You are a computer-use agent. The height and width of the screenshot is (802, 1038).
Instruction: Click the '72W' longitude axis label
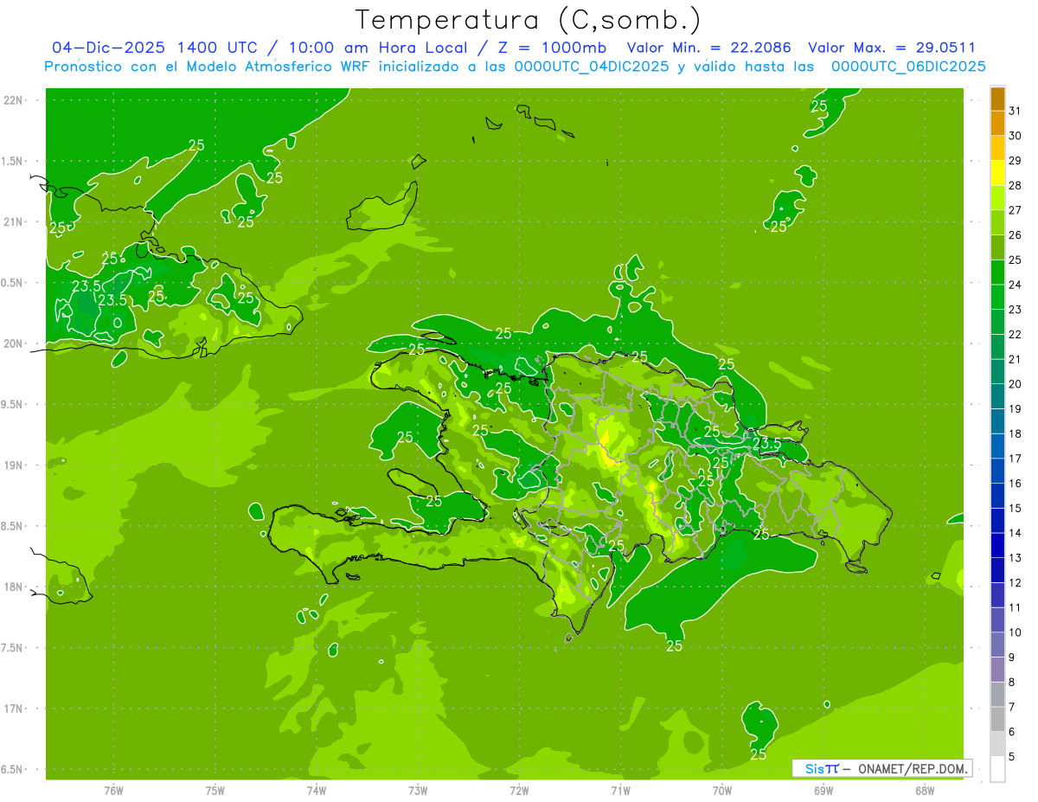519,790
